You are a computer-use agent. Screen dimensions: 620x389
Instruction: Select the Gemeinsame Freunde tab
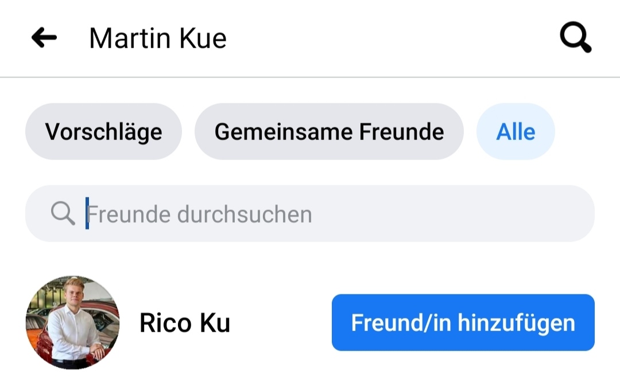pos(329,131)
